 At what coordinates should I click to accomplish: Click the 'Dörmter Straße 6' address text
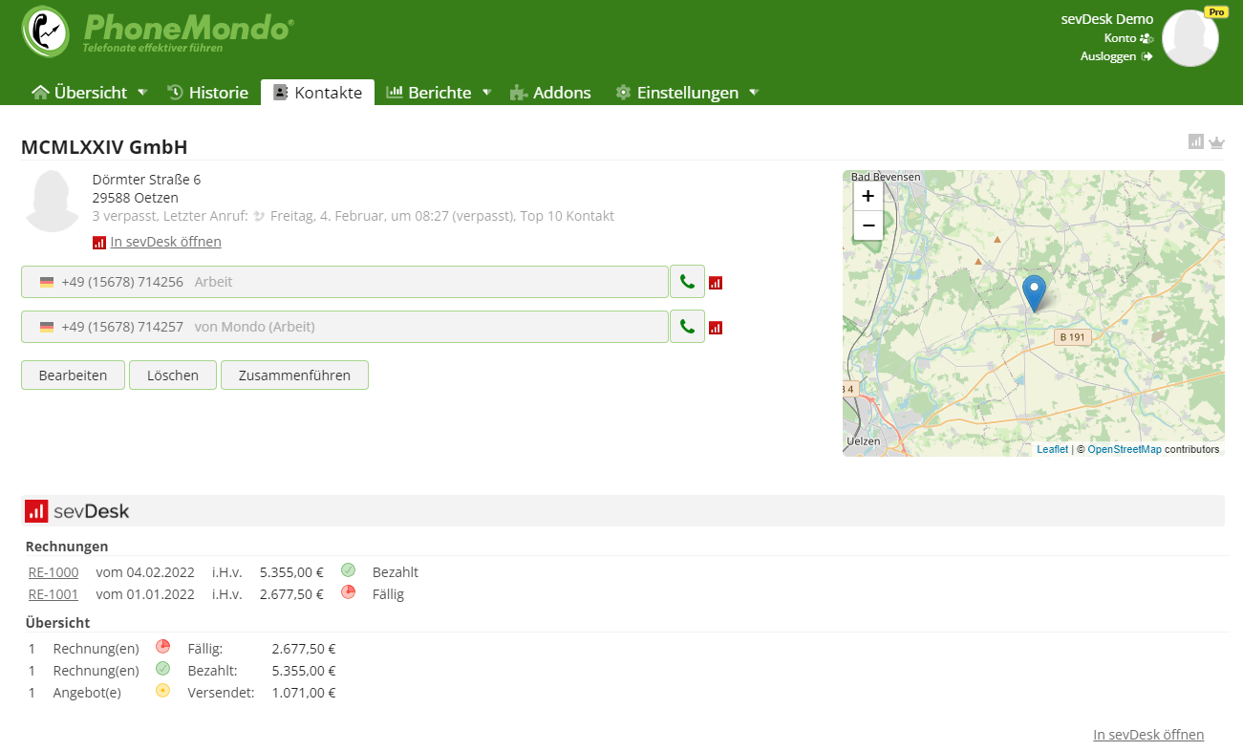pyautogui.click(x=146, y=180)
